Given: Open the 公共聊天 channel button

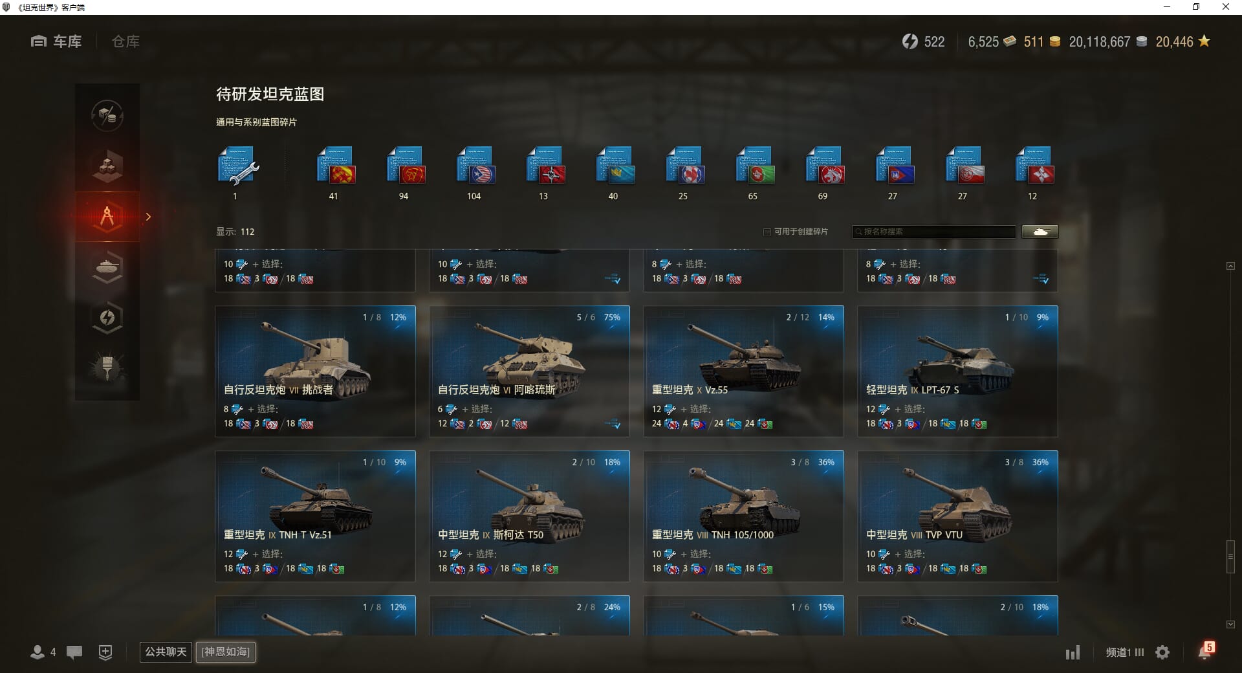Looking at the screenshot, I should 166,652.
